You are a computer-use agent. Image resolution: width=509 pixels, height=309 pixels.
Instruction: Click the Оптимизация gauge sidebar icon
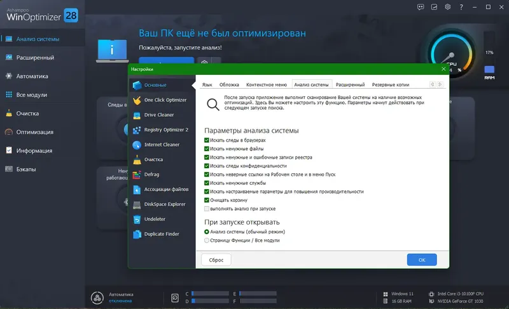coord(9,132)
